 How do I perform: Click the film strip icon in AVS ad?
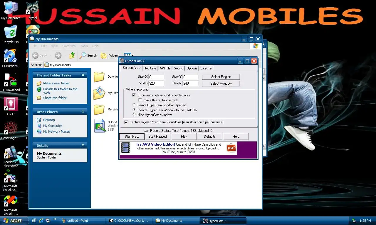coord(126,148)
